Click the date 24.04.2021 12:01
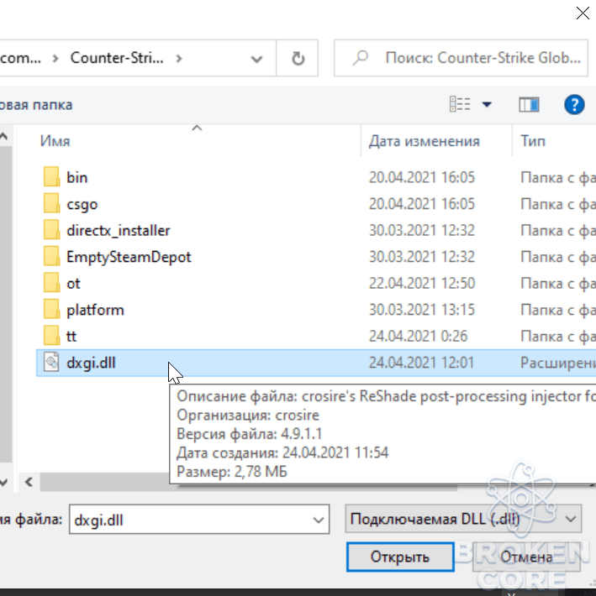 pyautogui.click(x=421, y=363)
